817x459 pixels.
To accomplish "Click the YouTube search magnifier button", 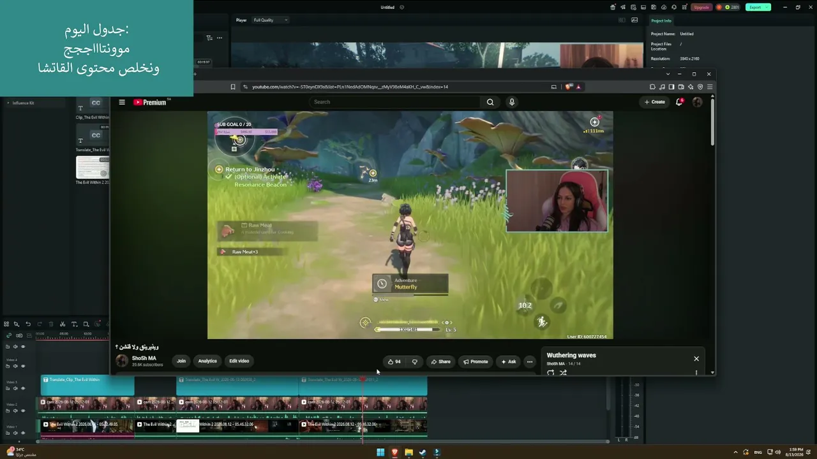I will pyautogui.click(x=490, y=102).
